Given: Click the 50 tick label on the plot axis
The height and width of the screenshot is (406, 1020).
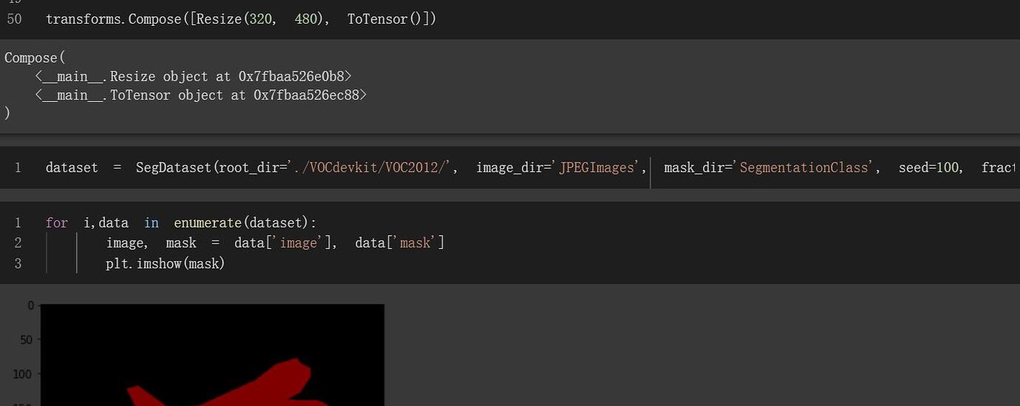Looking at the screenshot, I should pos(27,340).
